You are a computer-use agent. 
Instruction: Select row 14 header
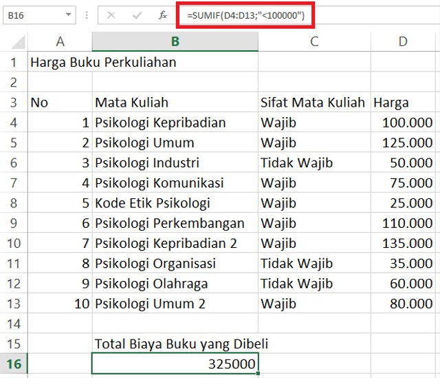(x=14, y=324)
